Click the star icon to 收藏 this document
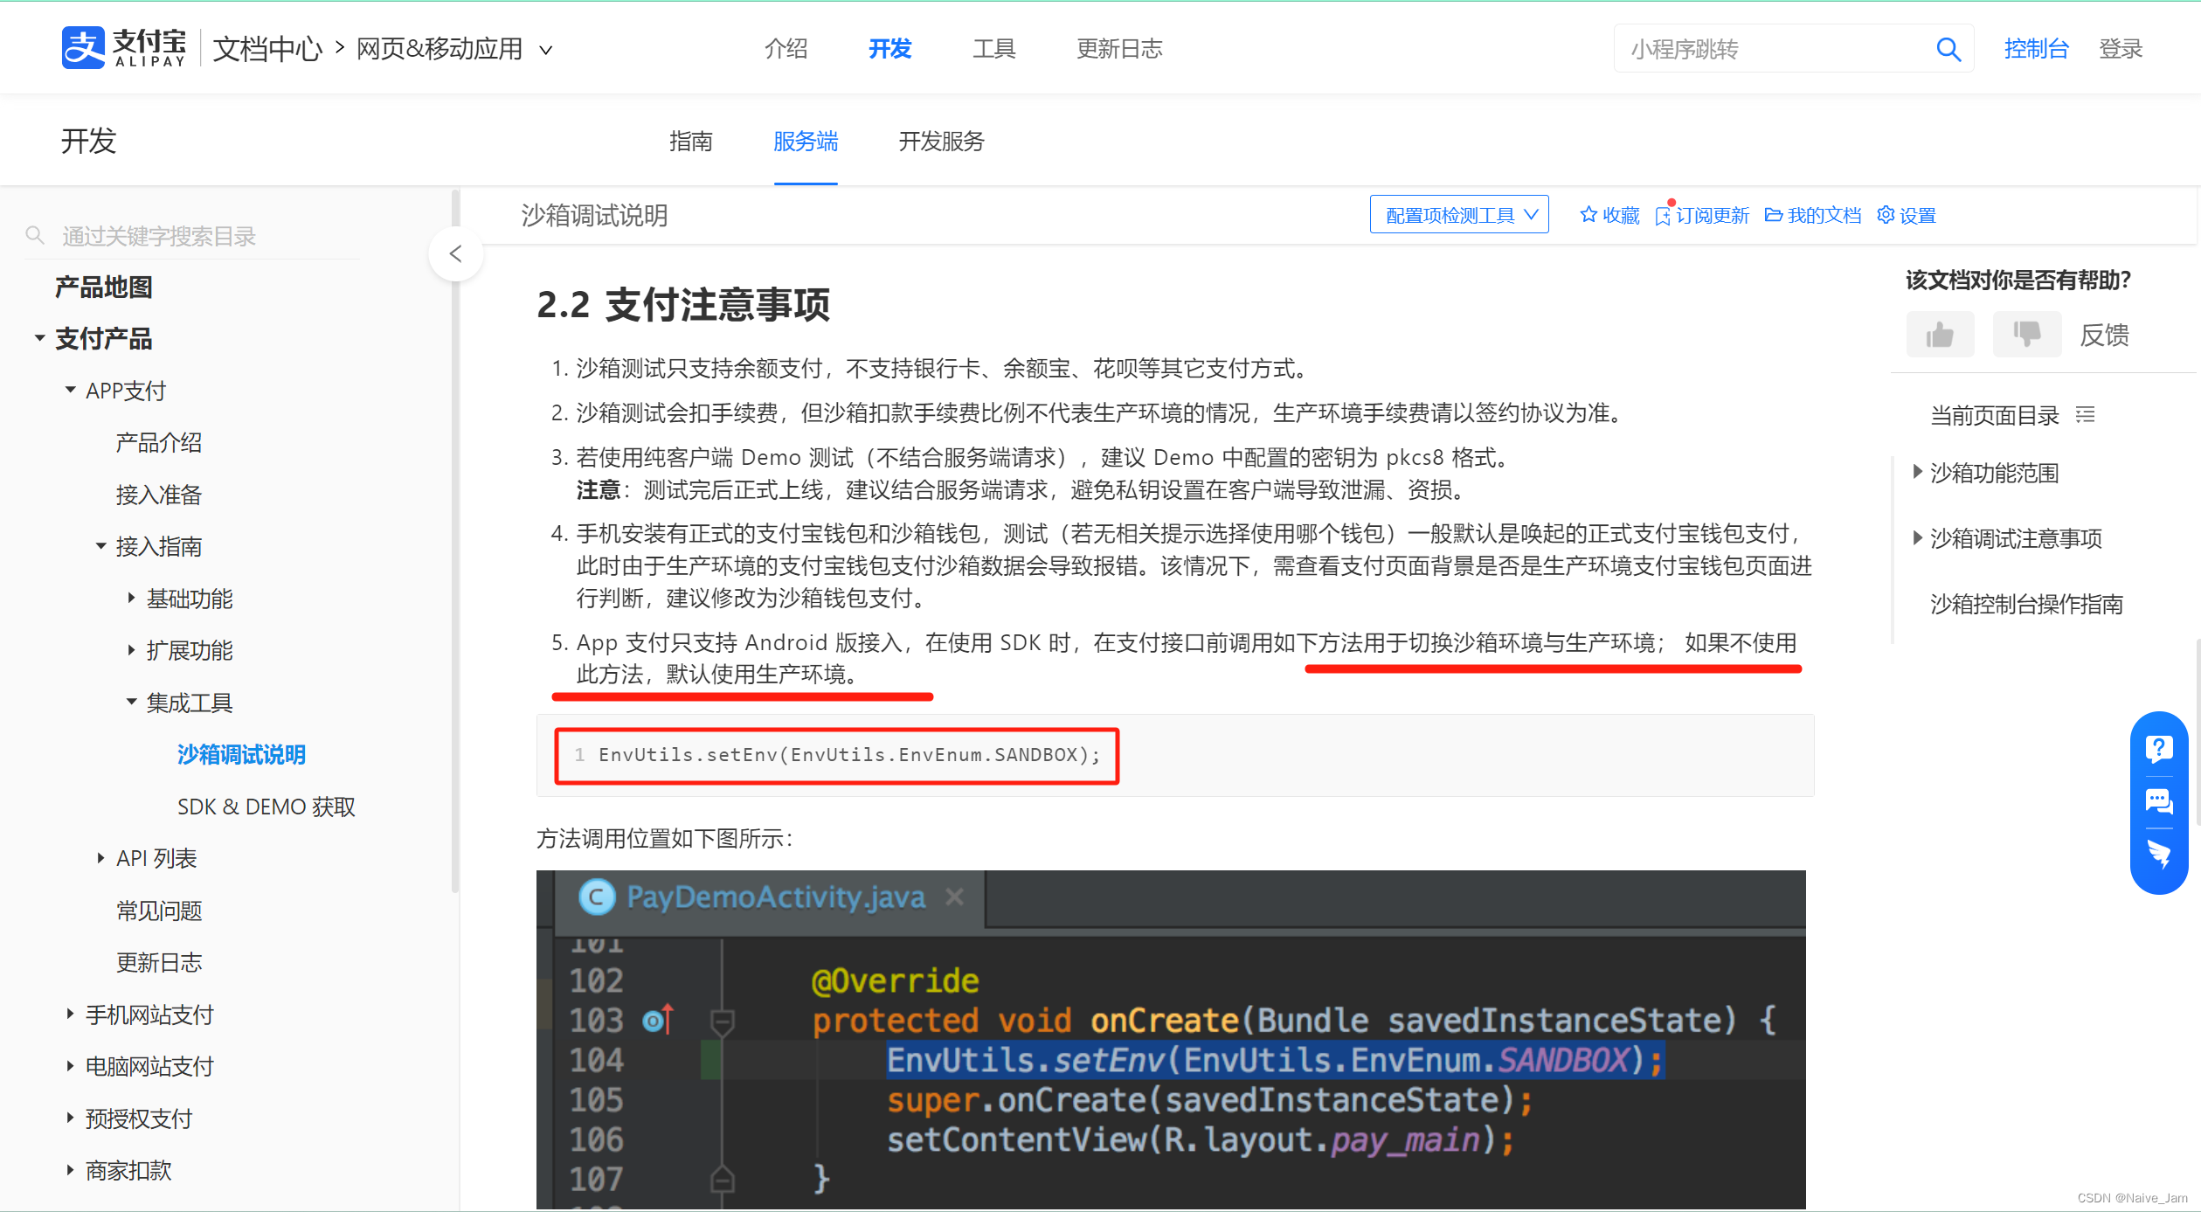The width and height of the screenshot is (2201, 1212). (1588, 214)
